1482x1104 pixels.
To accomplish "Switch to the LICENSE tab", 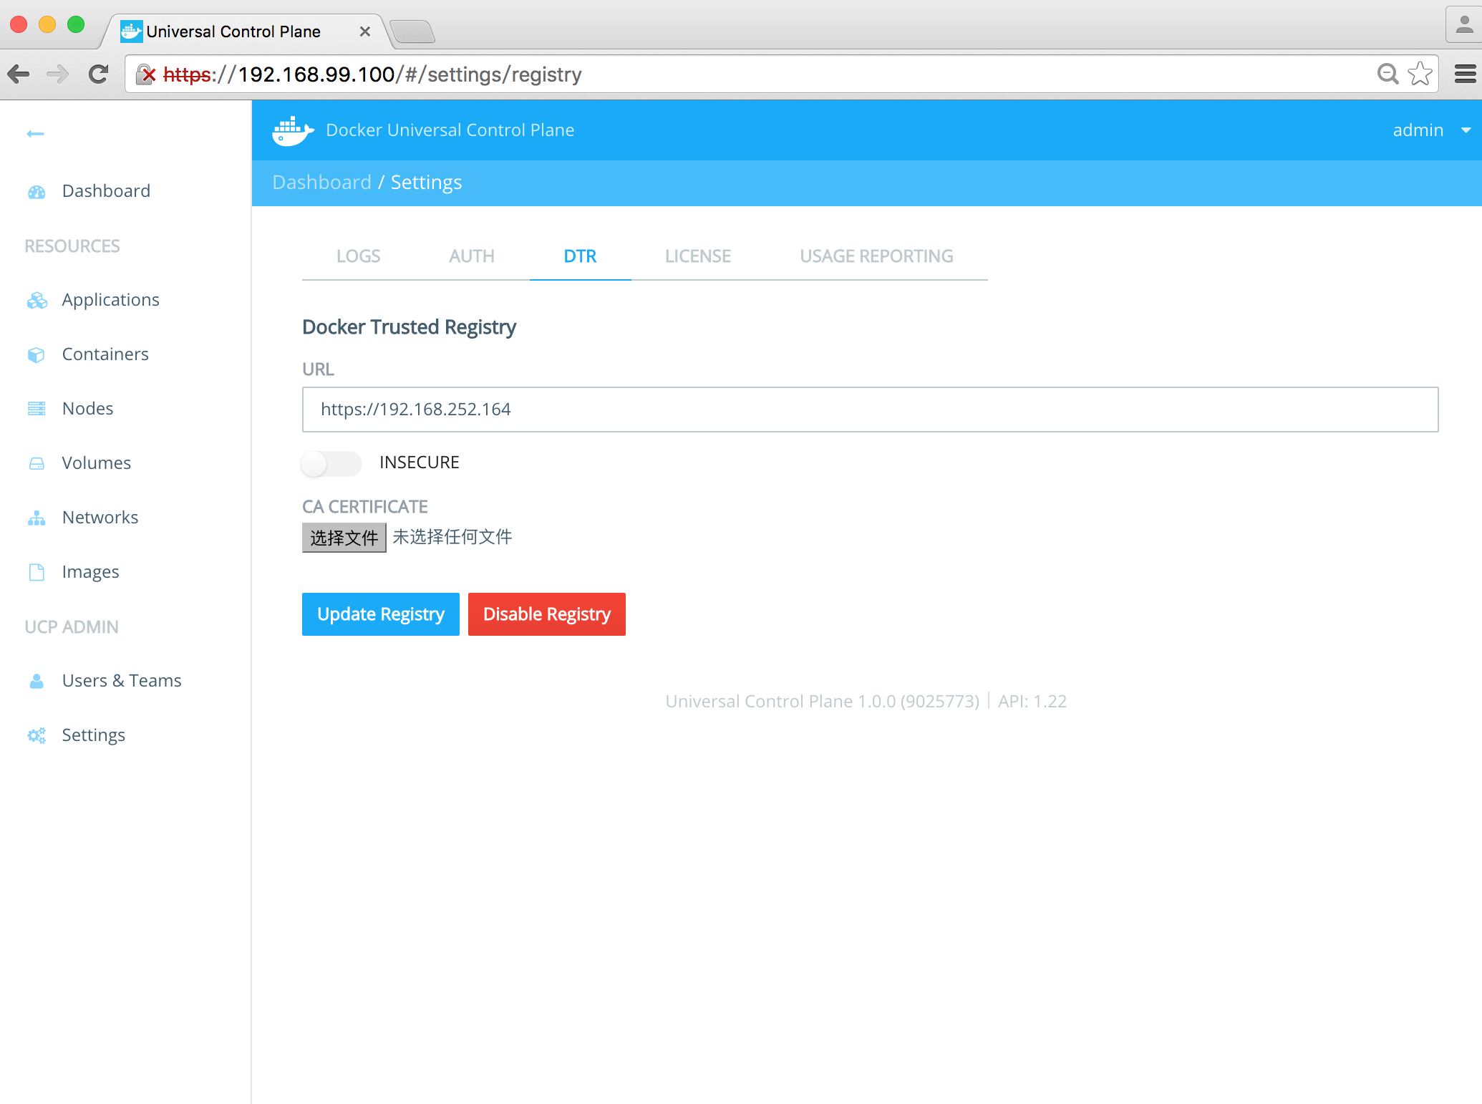I will [697, 256].
